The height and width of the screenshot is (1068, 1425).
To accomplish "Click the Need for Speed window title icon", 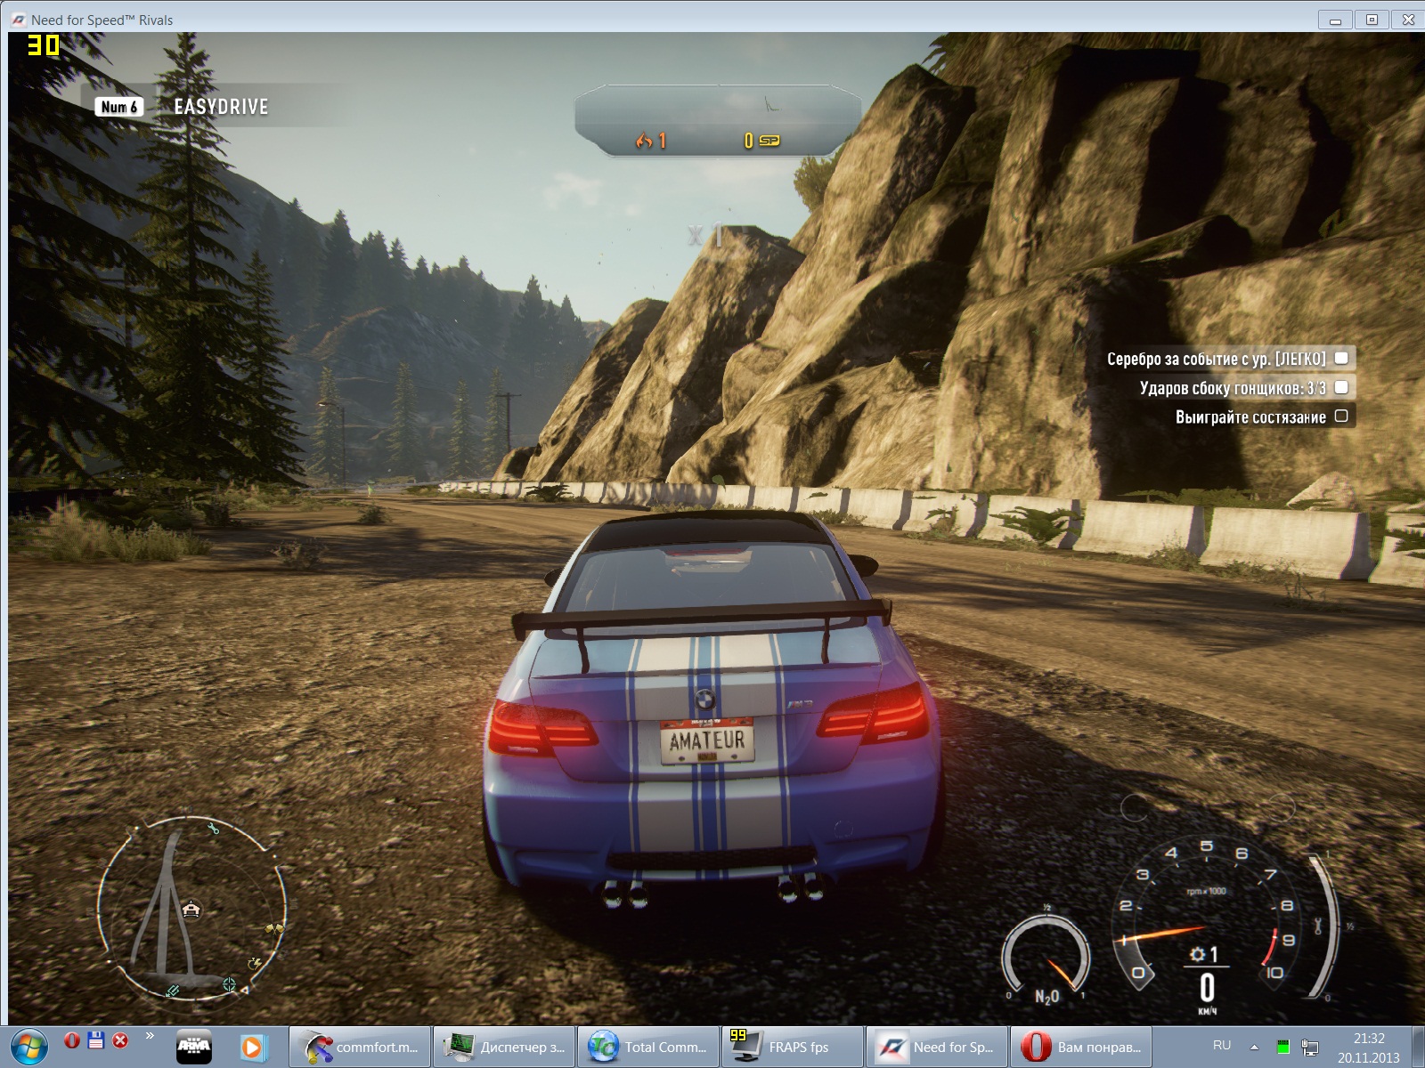I will [18, 20].
